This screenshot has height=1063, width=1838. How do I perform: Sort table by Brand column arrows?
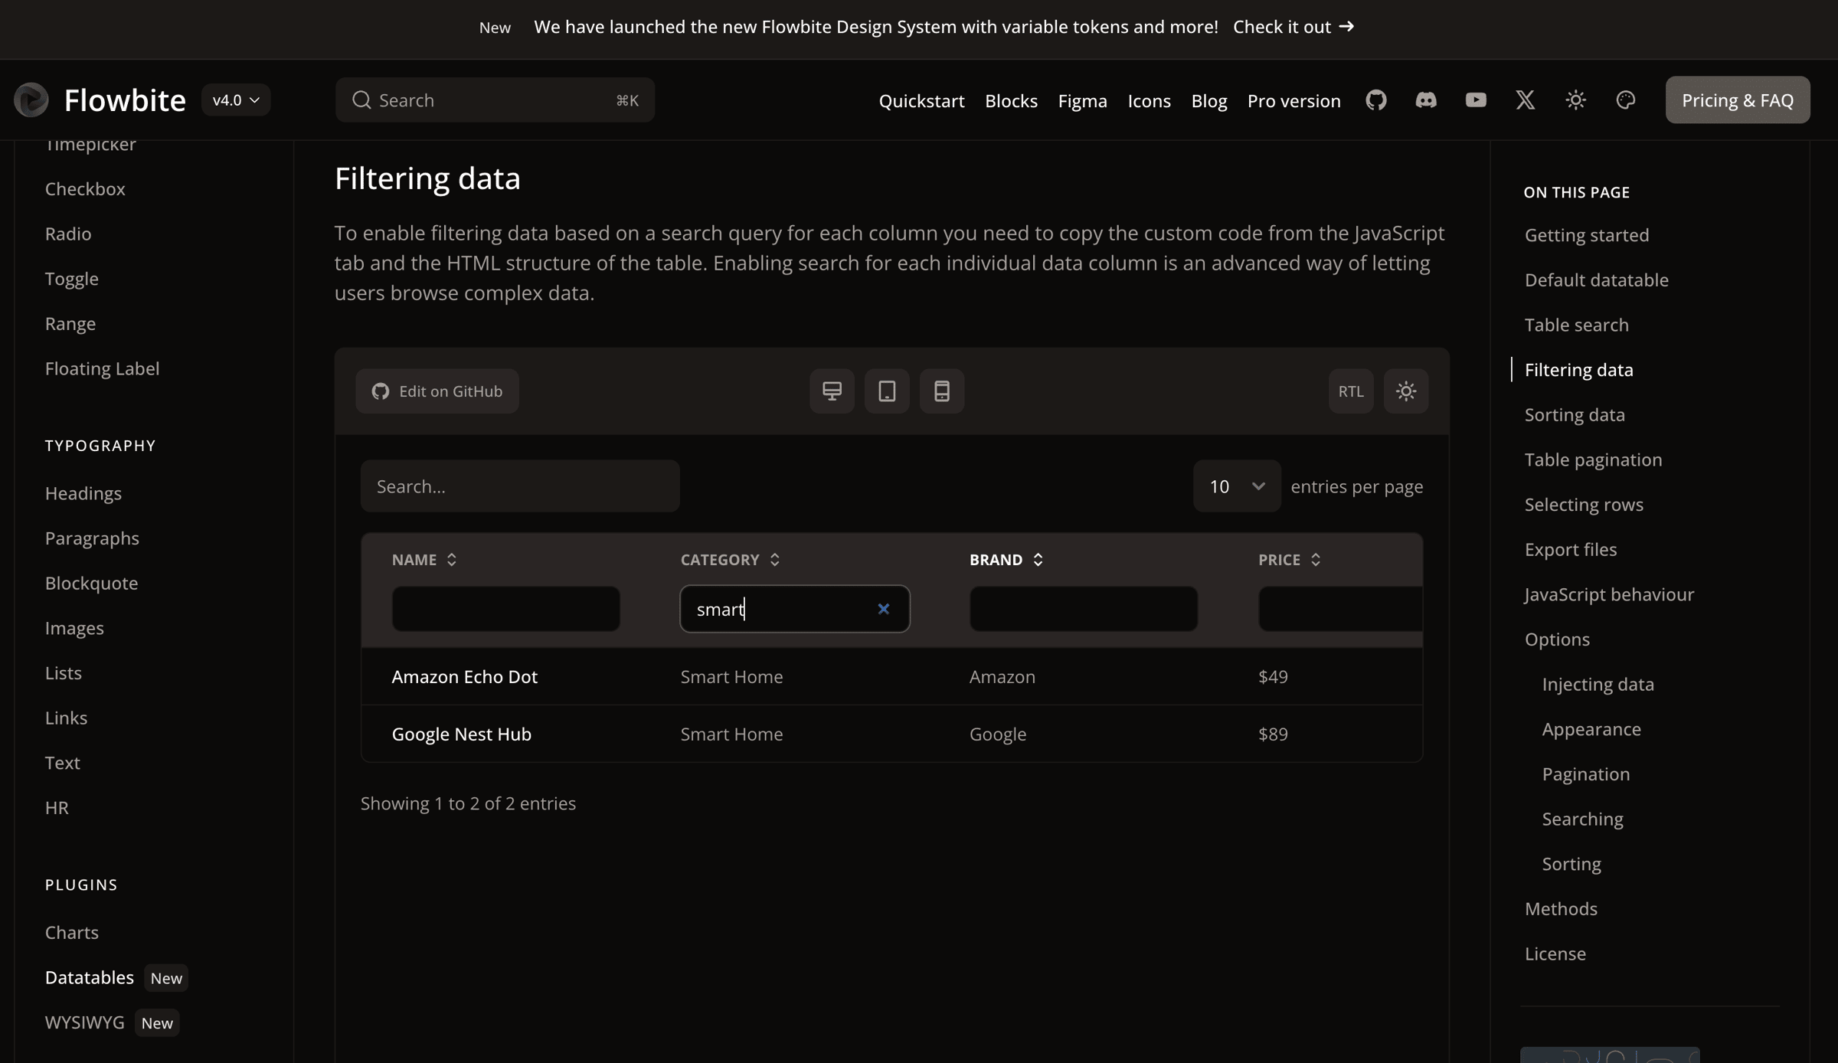point(1038,560)
